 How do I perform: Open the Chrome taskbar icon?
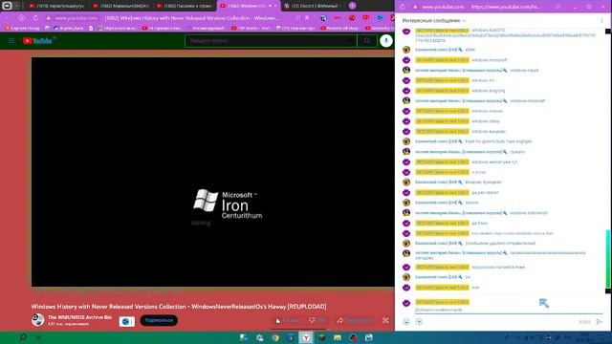click(275, 337)
